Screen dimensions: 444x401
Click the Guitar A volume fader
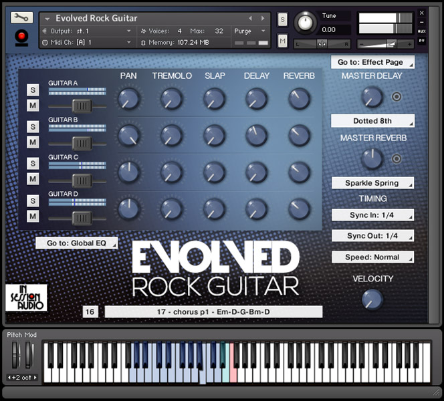click(82, 106)
